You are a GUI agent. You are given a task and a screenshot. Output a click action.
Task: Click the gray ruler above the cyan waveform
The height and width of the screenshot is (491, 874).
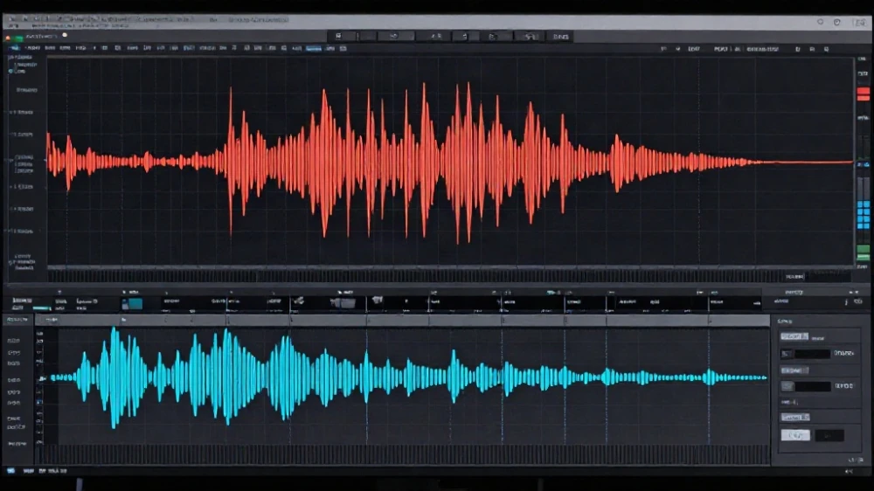(x=402, y=320)
